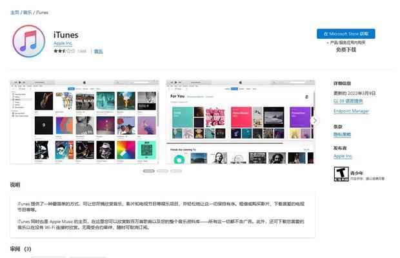Viewport: 400px width, 258px height.
Task: Get iTunes in Microsoft Store button
Action: click(x=346, y=34)
